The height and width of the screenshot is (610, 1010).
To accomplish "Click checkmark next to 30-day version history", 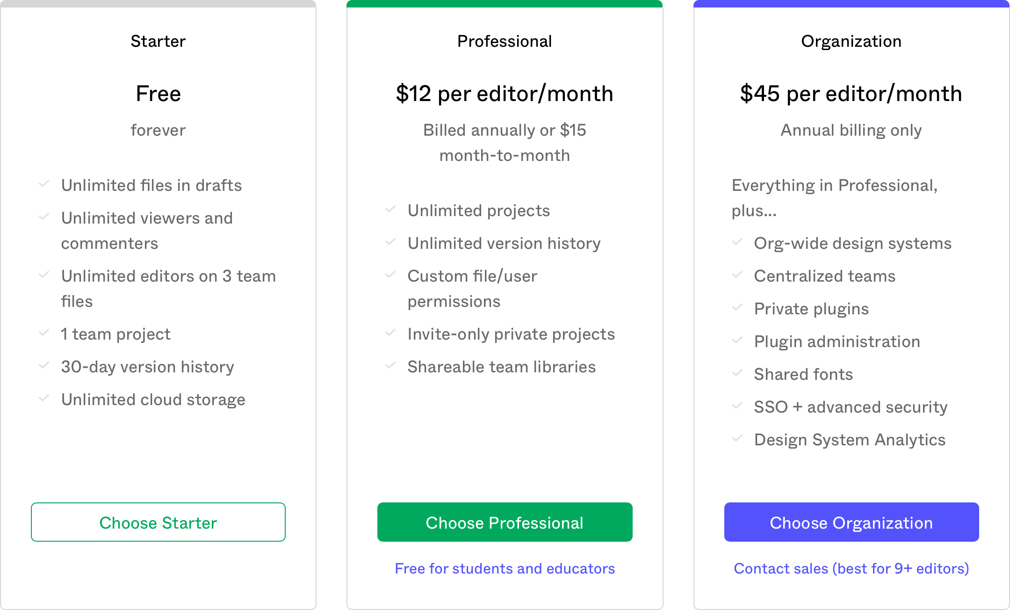I will coord(44,366).
